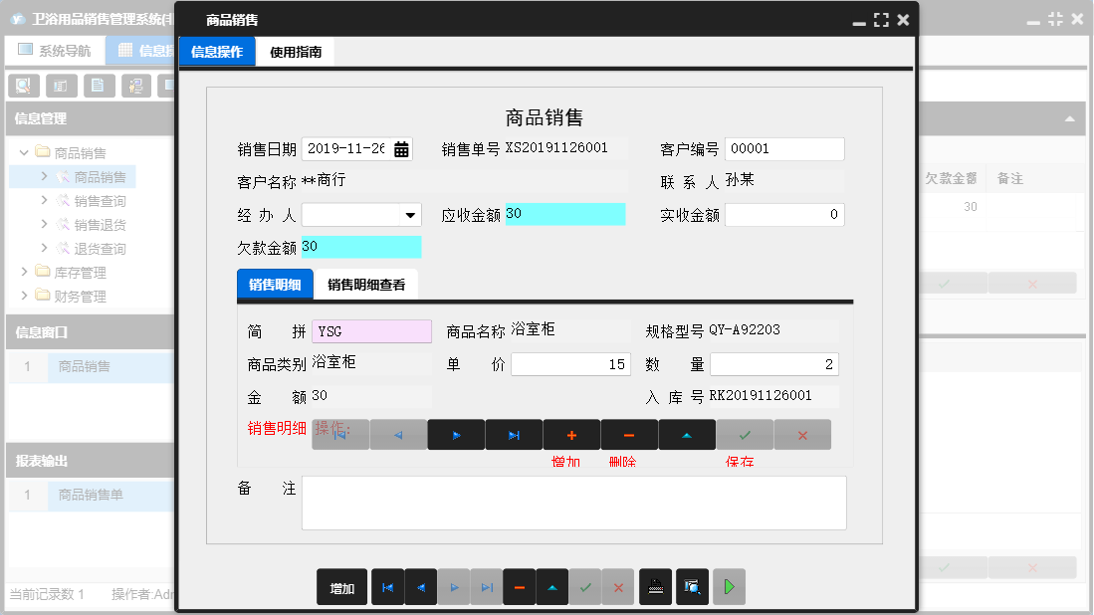Screen dimensions: 1094x615
Task: Click the 增加 plus icon in 销售明细 row
Action: (x=570, y=434)
